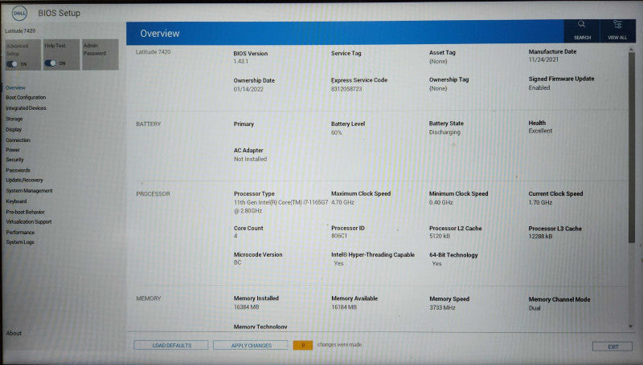Viewport: 643px width, 365px height.
Task: Click Processor L2 Cache 5120 kB
Action: 440,236
